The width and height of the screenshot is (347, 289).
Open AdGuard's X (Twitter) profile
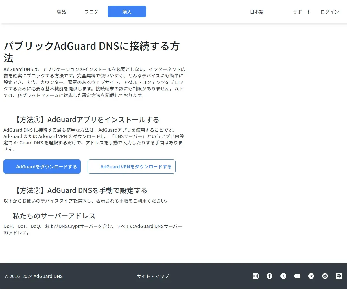[283, 276]
